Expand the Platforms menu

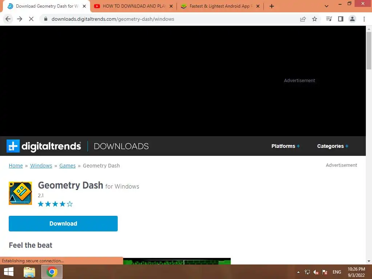point(286,146)
